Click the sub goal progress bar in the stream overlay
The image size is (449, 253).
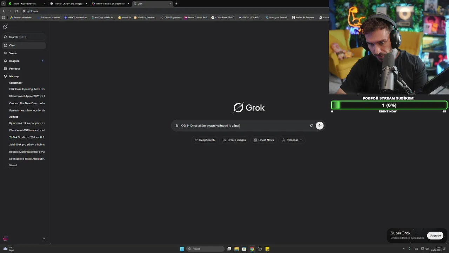[x=389, y=105]
